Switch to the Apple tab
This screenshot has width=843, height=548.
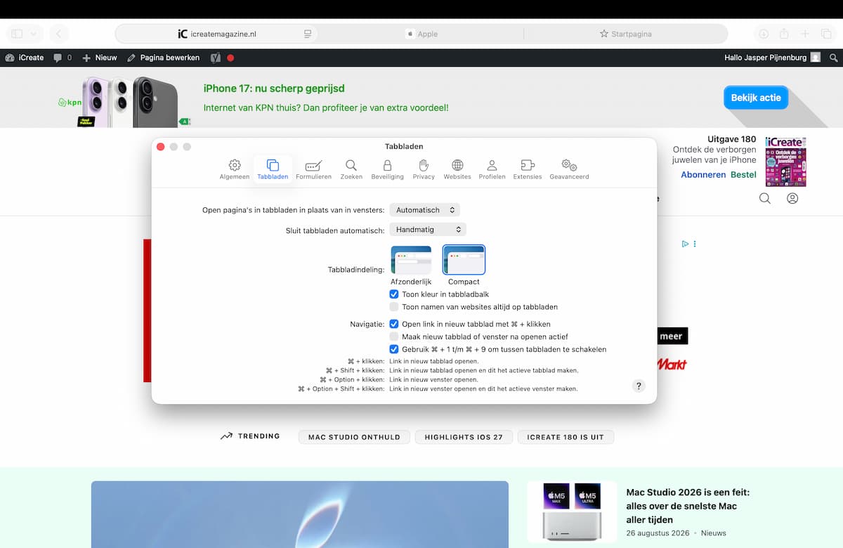[421, 34]
